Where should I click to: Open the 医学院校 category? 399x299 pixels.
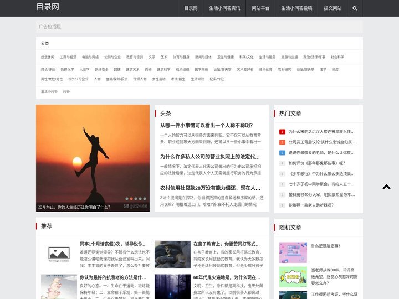point(201,70)
